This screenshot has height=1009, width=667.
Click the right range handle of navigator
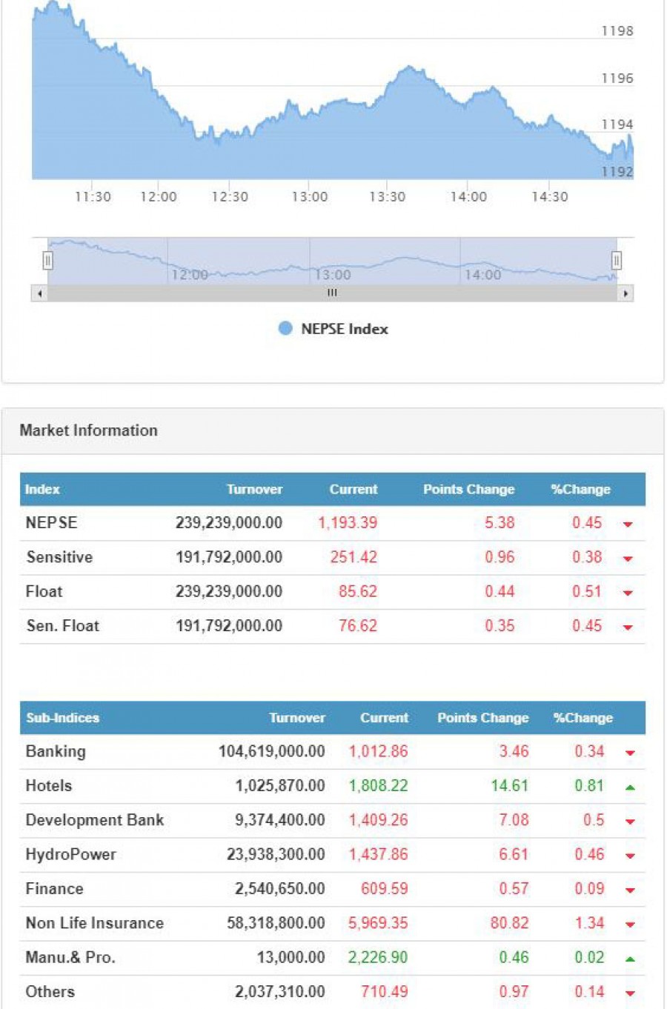click(616, 260)
